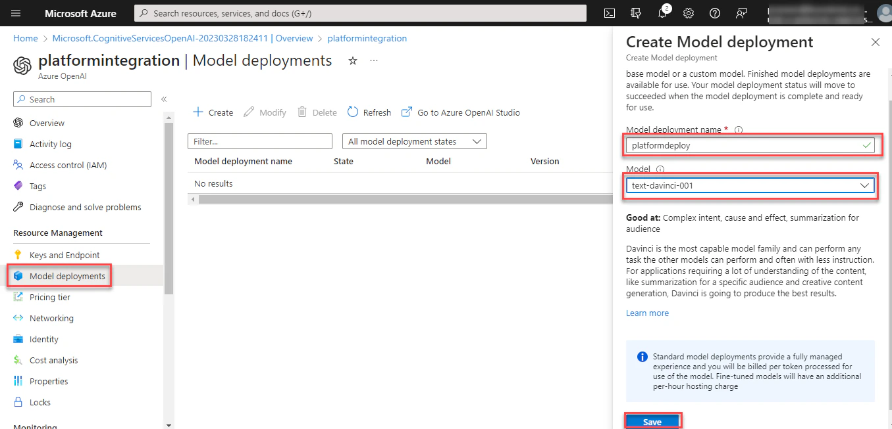Click the Microsoft Azure brand title
The image size is (892, 429).
point(80,13)
